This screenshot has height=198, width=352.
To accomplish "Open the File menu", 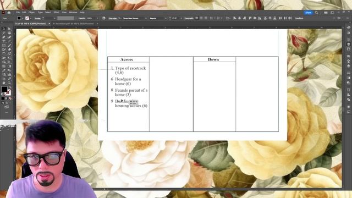I will coord(18,13).
